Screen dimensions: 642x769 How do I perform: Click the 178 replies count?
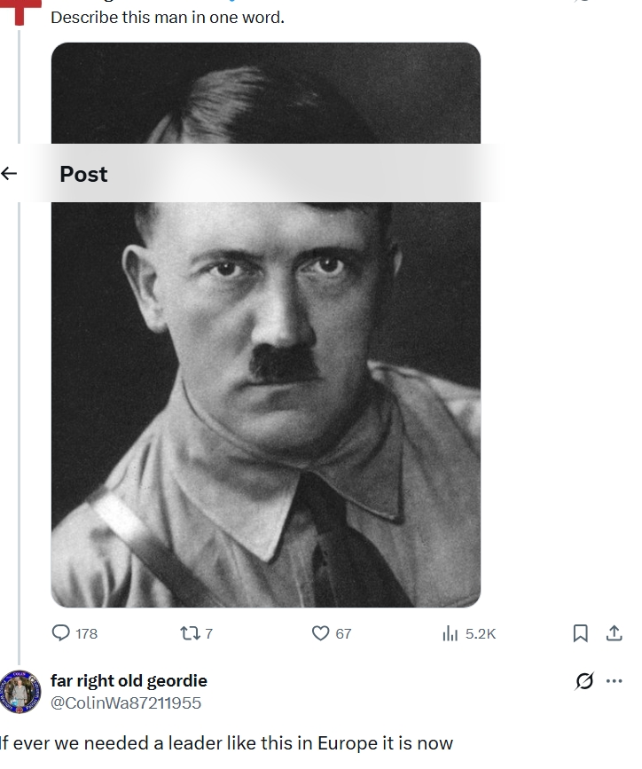tap(87, 633)
